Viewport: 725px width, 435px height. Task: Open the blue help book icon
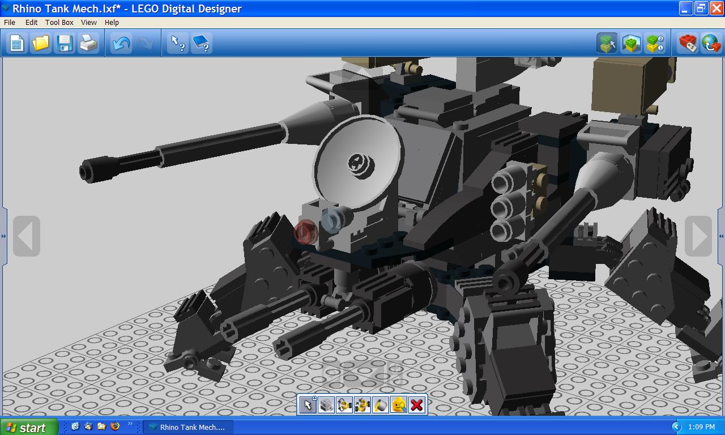point(202,43)
